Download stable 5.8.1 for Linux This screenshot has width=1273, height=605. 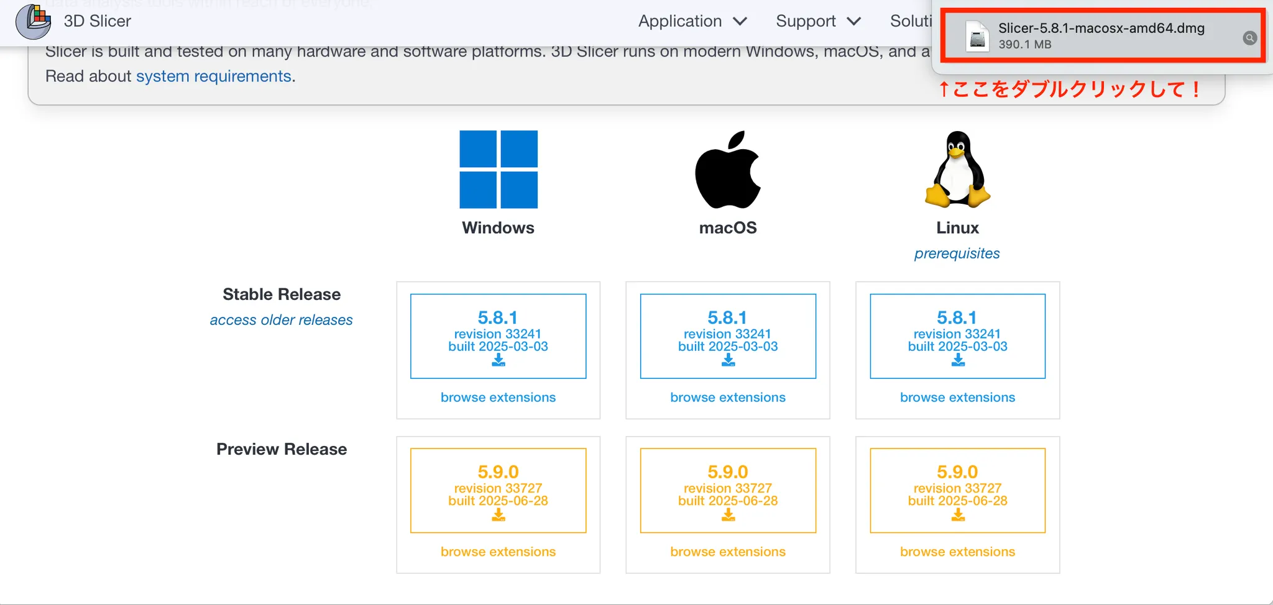pos(957,336)
